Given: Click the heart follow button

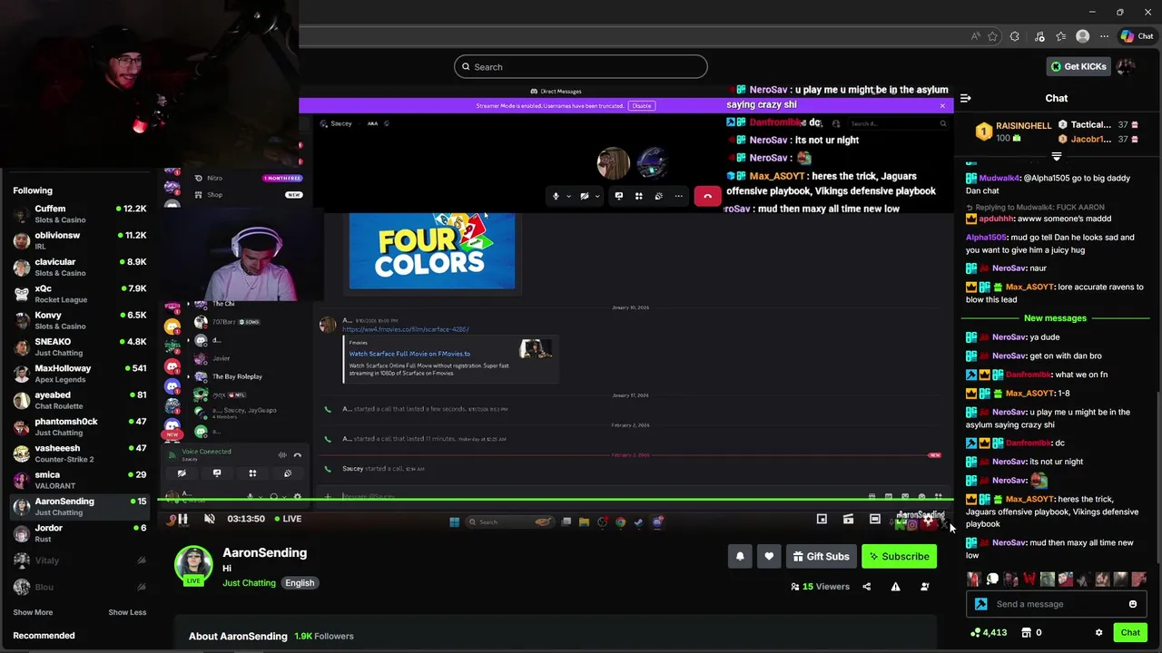Looking at the screenshot, I should click(769, 556).
